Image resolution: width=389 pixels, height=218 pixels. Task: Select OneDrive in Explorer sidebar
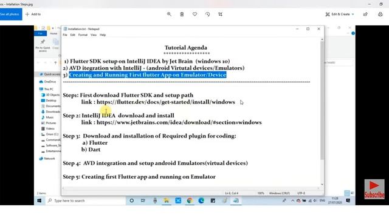47,82
